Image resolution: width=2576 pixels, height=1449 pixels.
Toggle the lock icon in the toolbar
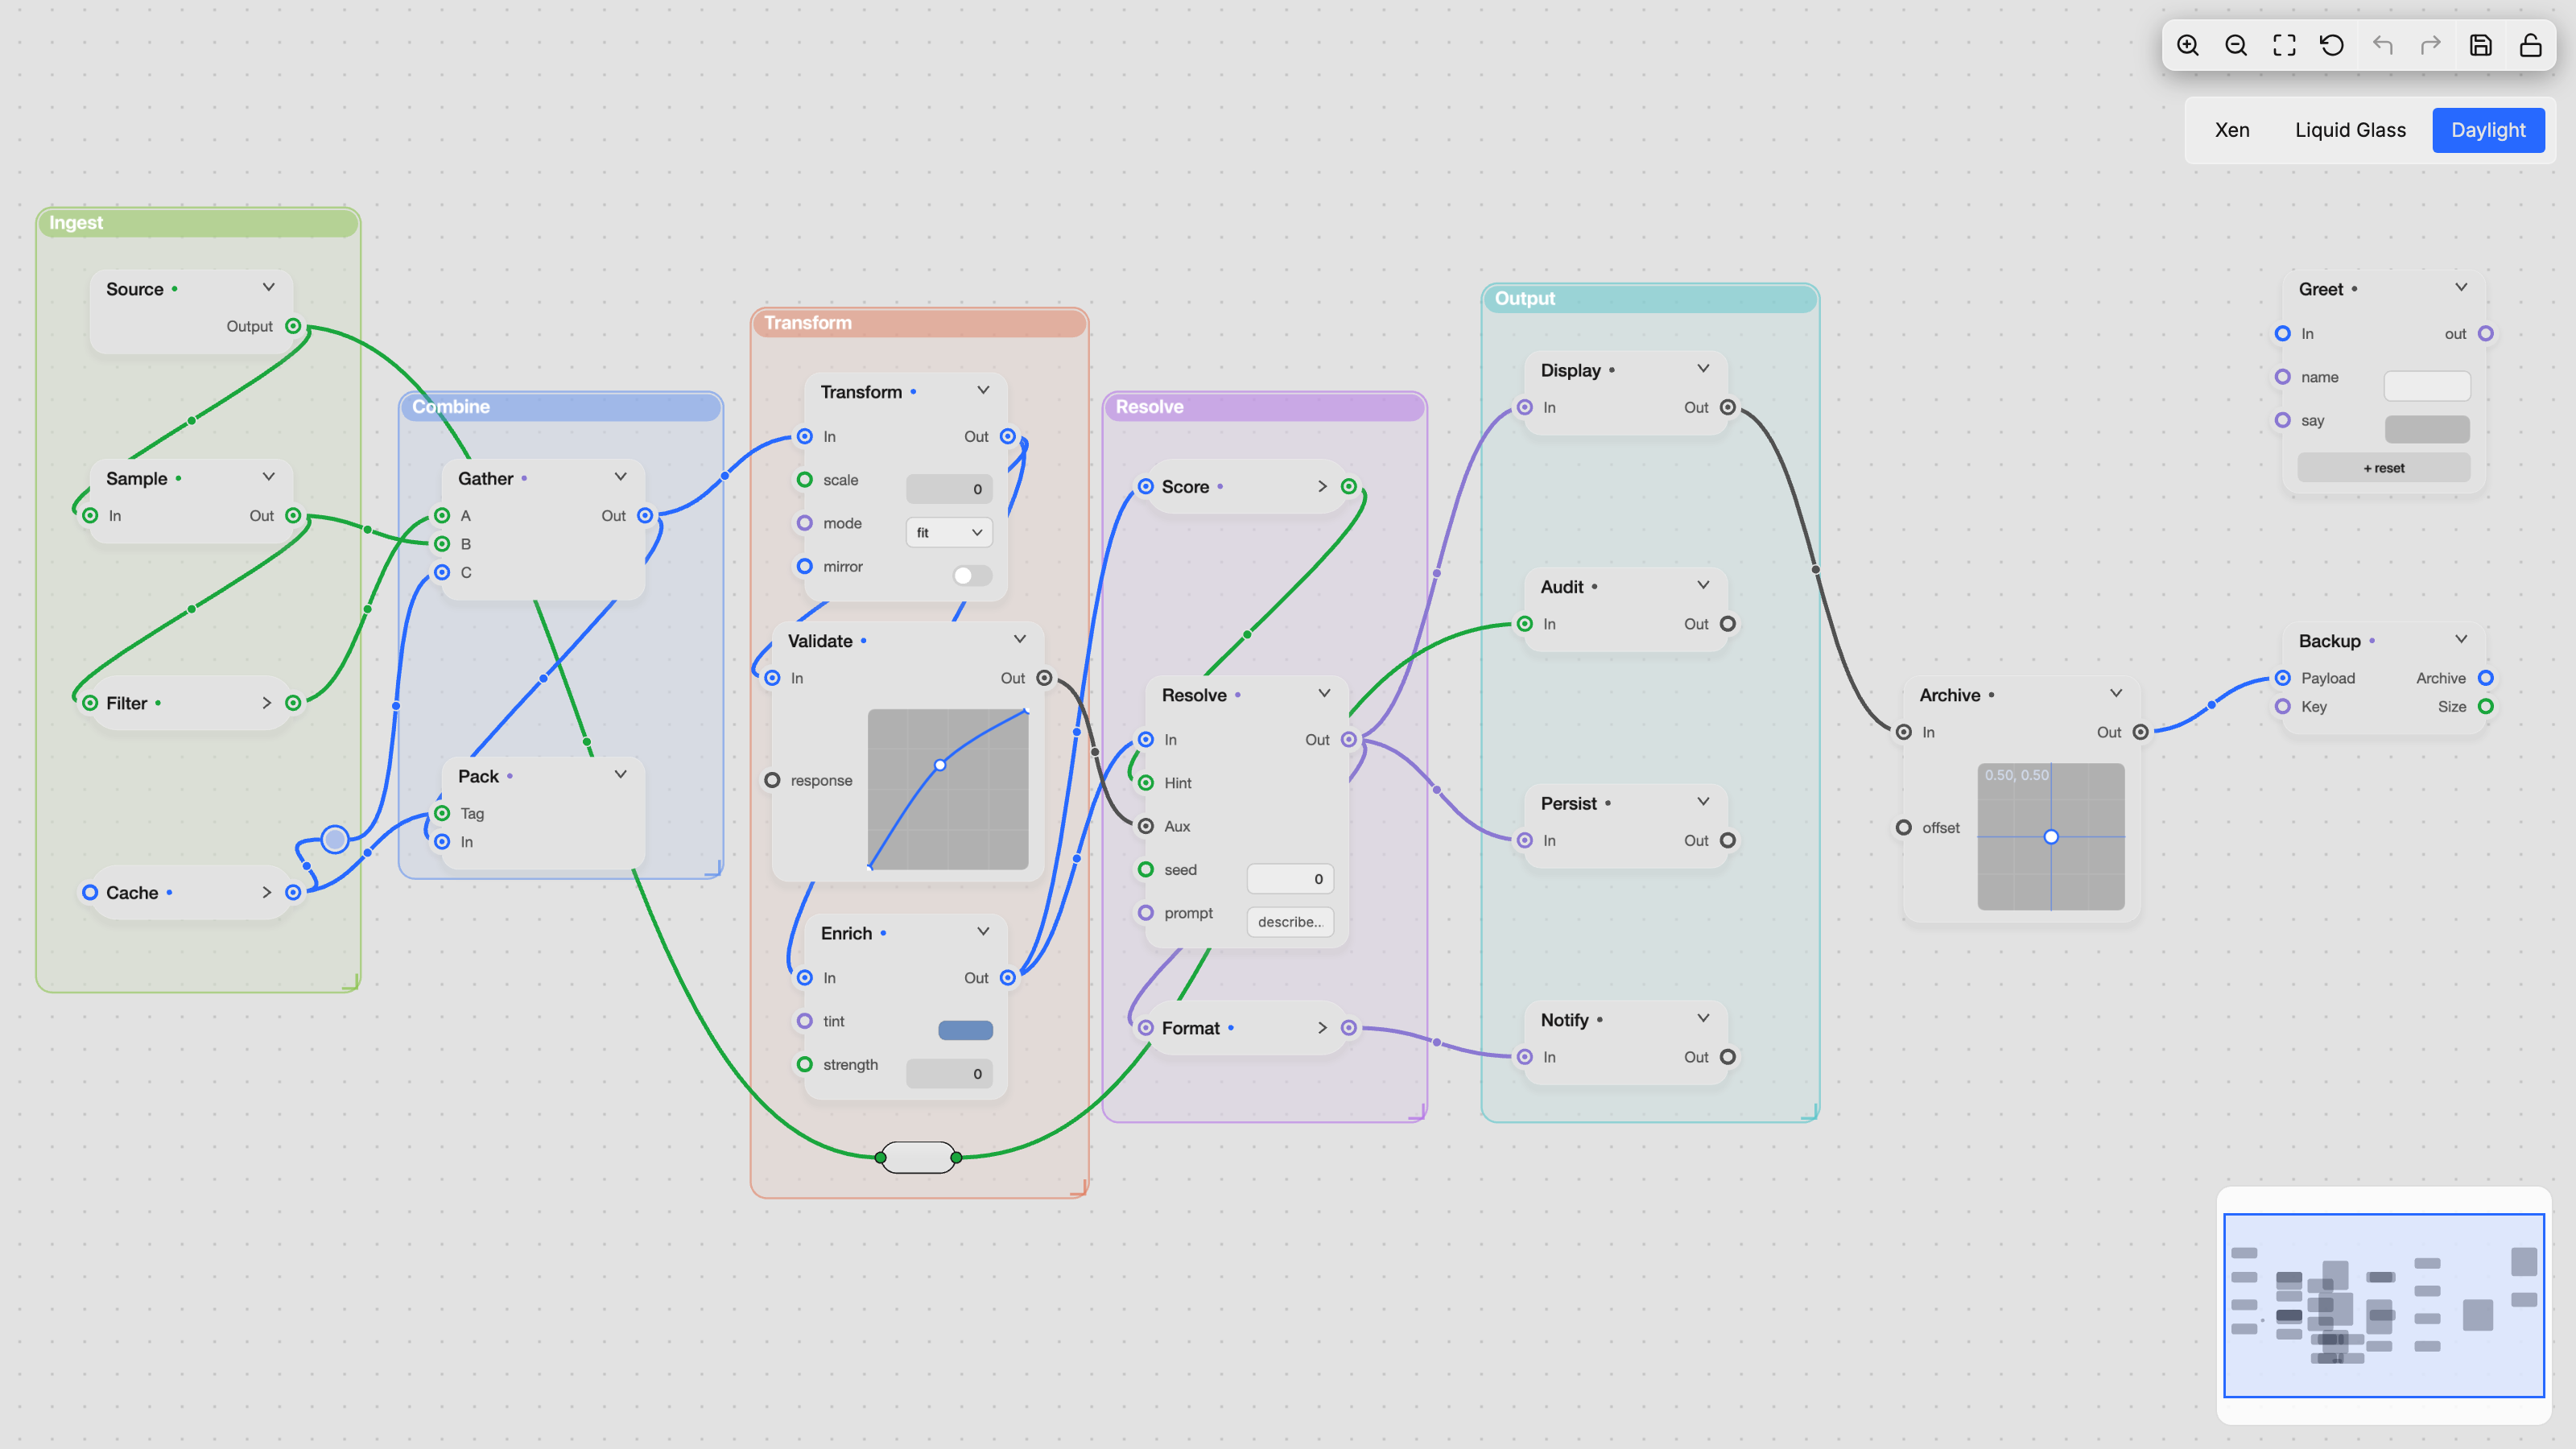coord(2530,45)
